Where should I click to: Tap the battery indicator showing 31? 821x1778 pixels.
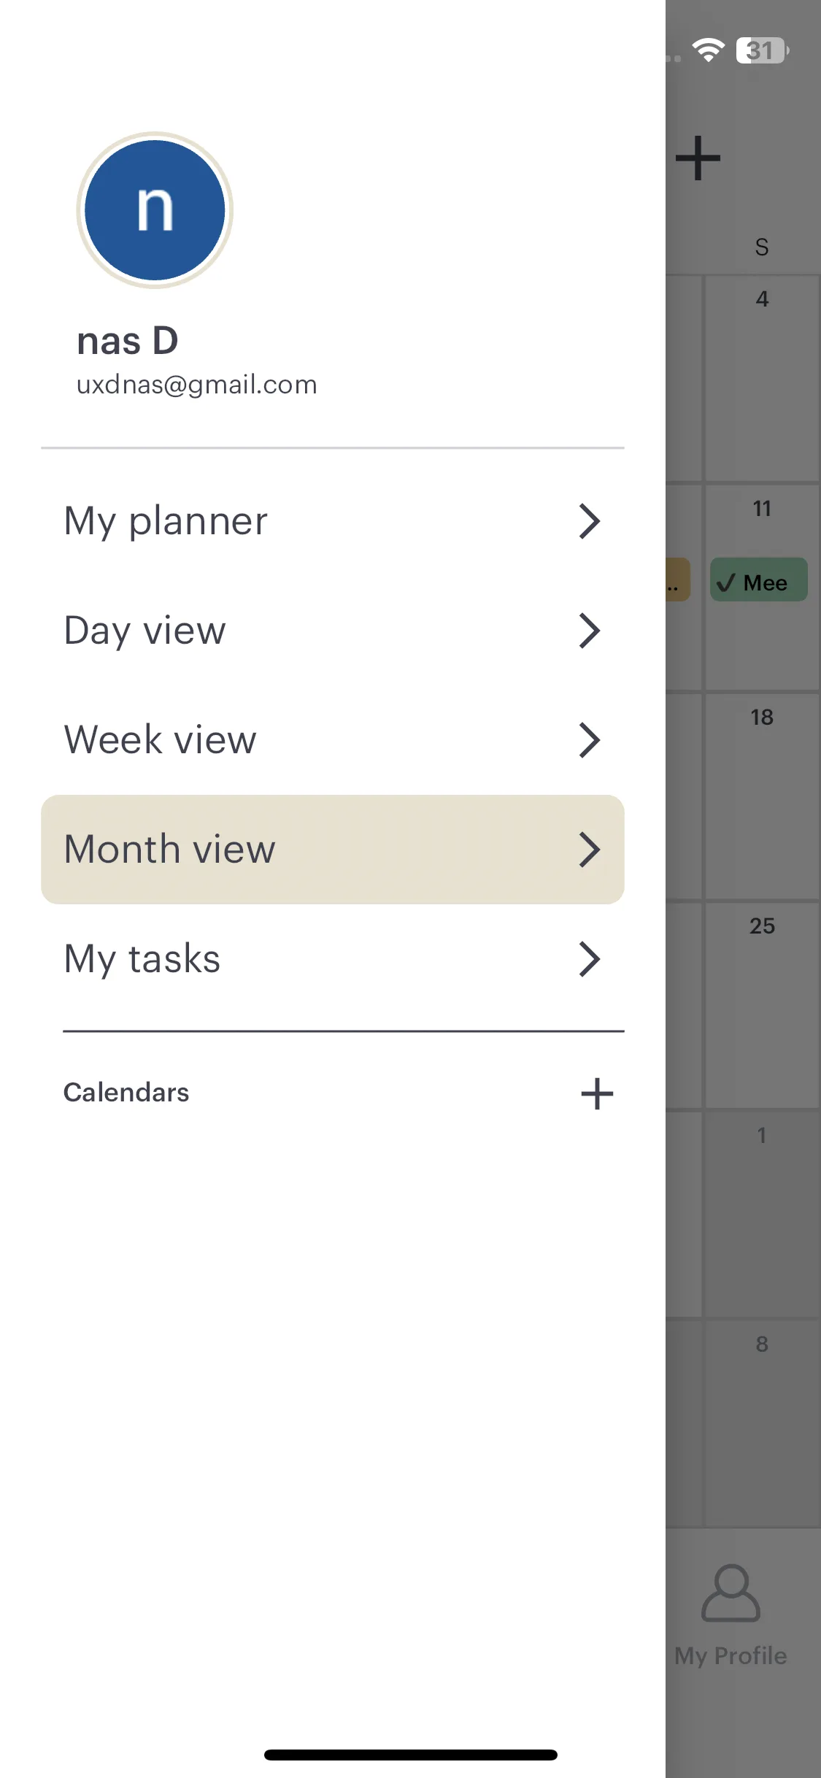coord(763,50)
